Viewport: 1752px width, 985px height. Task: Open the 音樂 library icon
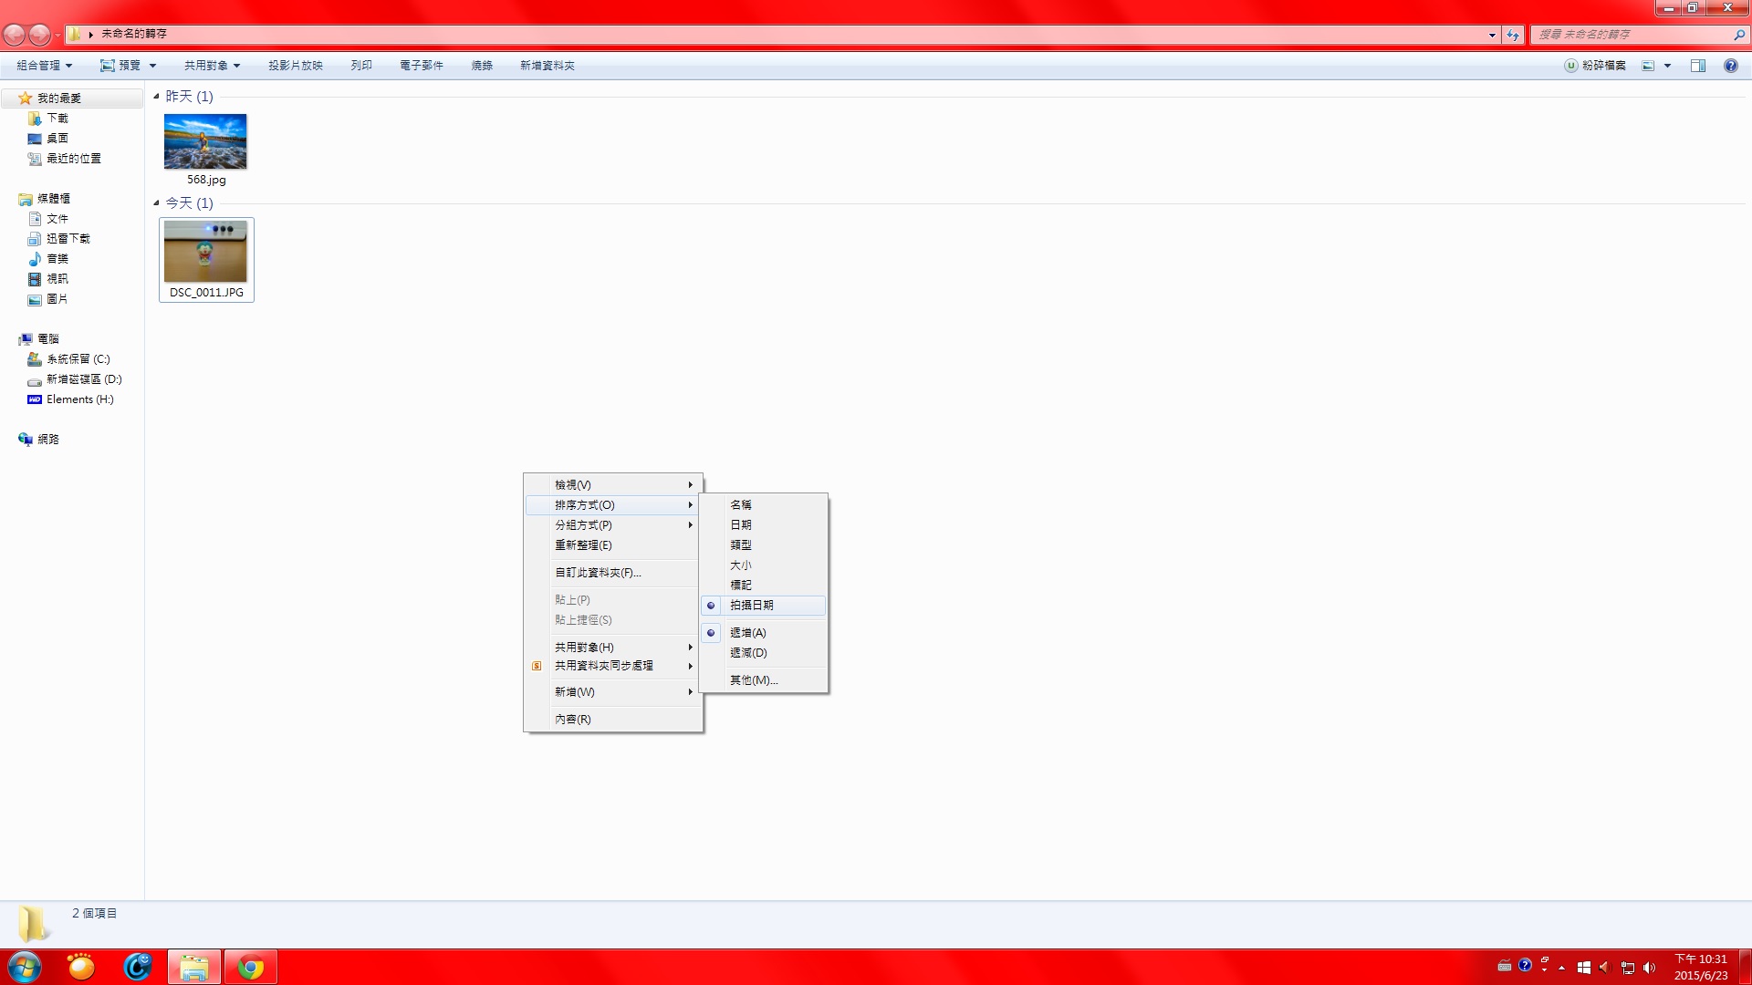(36, 259)
